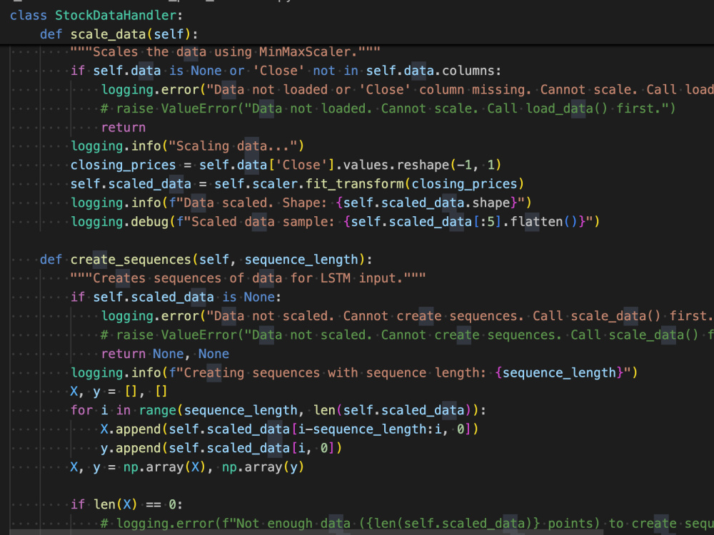Click docstring 'Creates sequences of data for LSTM input.'
The height and width of the screenshot is (535, 714).
pyautogui.click(x=248, y=278)
